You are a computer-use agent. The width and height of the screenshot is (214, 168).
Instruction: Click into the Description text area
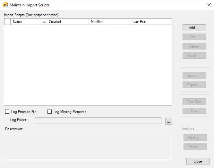88,147
